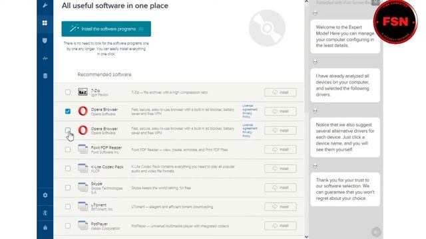Open the settings gear sidebar icon
The image size is (426, 239).
pyautogui.click(x=45, y=195)
